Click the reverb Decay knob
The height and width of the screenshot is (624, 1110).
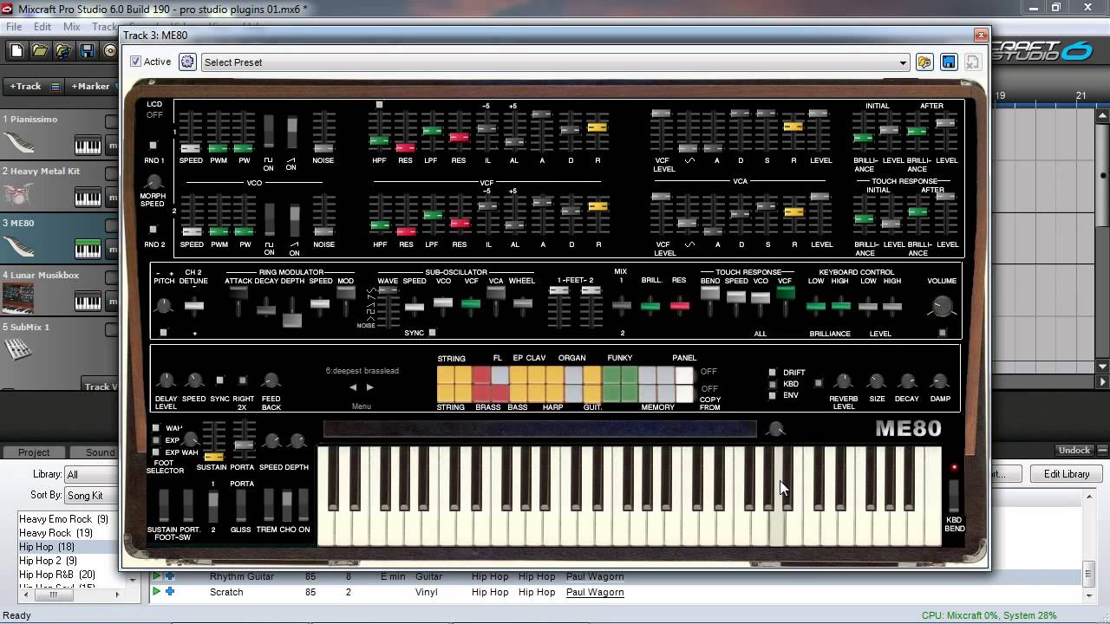click(907, 381)
